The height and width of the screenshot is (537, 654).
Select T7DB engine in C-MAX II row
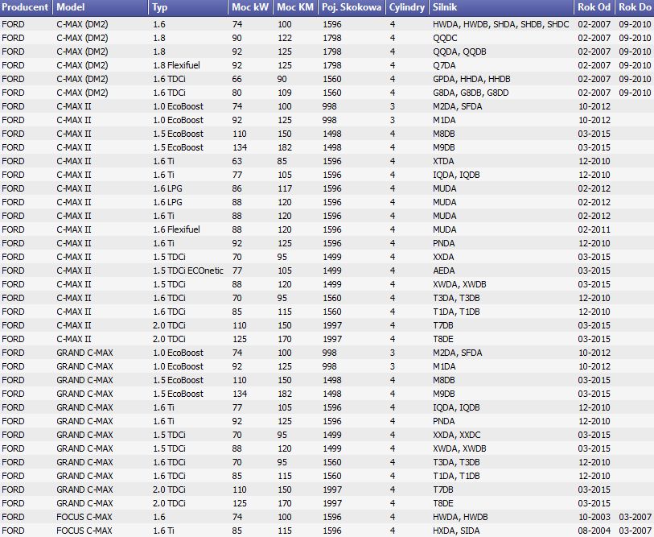[443, 326]
